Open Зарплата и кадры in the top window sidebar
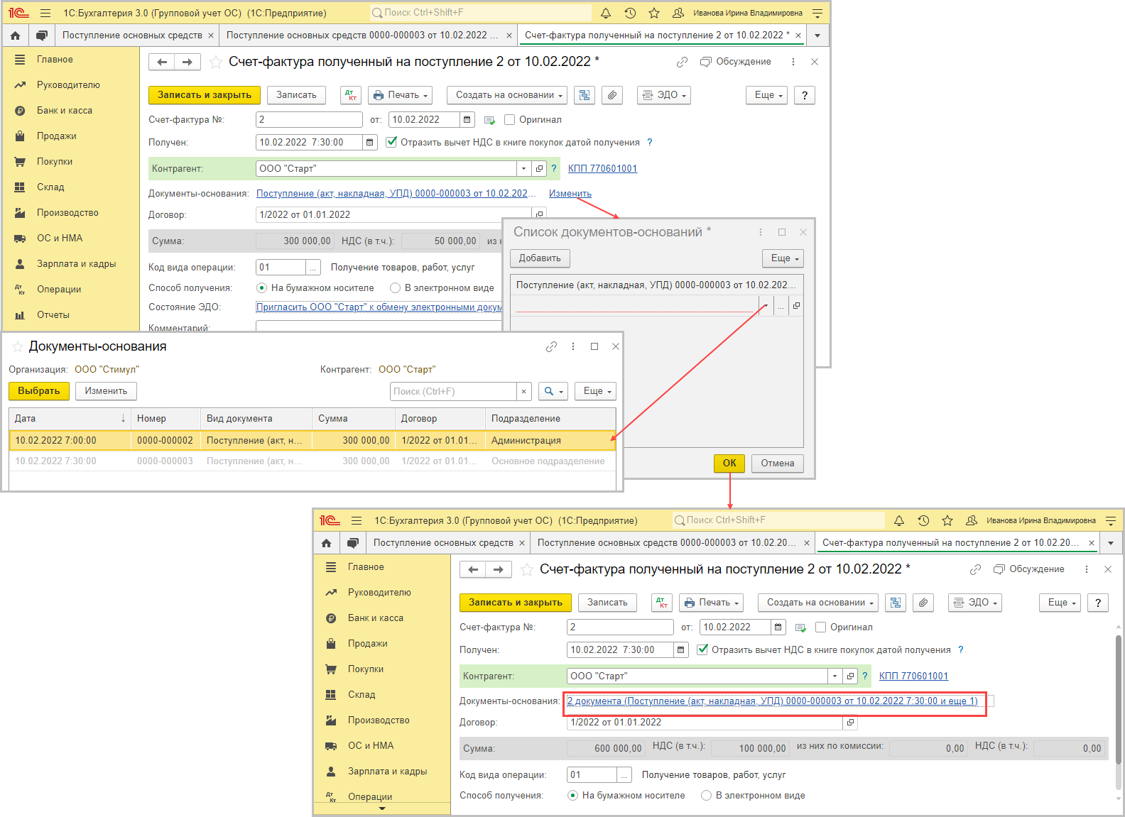This screenshot has height=817, width=1125. point(76,264)
